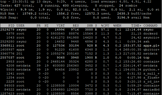The width and height of the screenshot is (162, 95).
Task: Click the qbittor+ process entry
Action: point(151,49)
